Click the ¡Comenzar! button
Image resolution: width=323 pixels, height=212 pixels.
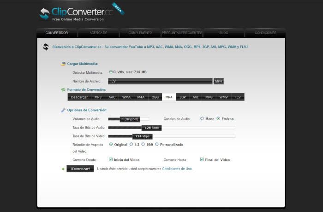click(x=80, y=169)
